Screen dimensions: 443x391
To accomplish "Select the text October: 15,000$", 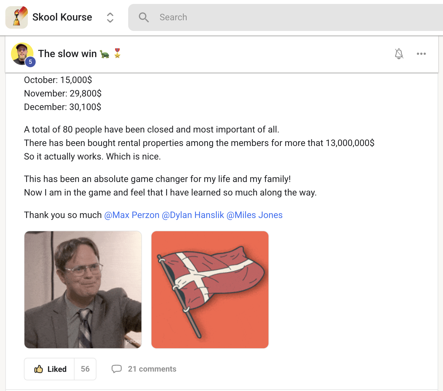I will 58,80.
